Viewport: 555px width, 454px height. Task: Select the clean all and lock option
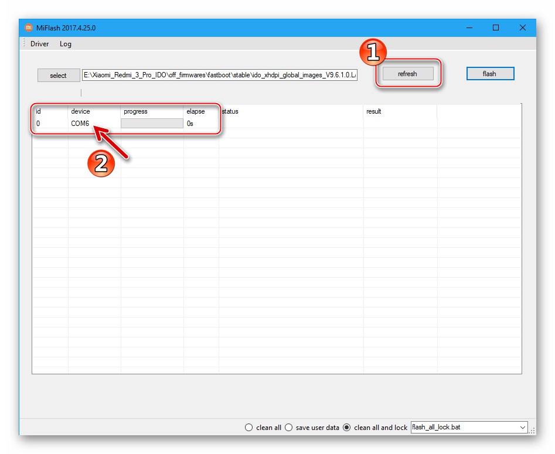347,428
